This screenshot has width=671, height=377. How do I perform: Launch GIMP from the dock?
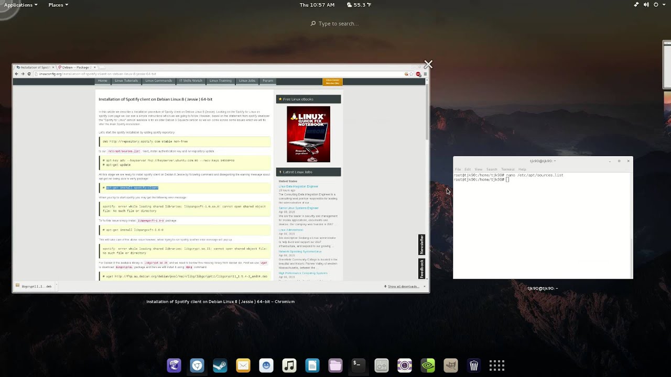451,365
